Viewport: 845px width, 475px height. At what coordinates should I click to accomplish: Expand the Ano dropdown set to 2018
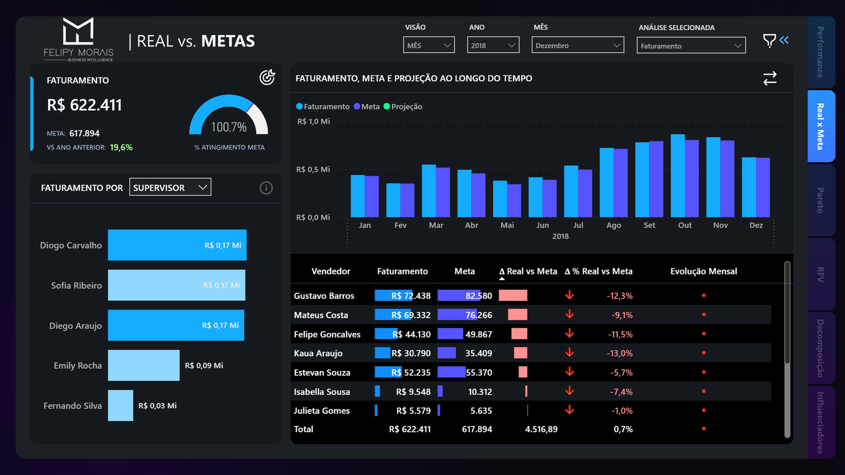[493, 45]
